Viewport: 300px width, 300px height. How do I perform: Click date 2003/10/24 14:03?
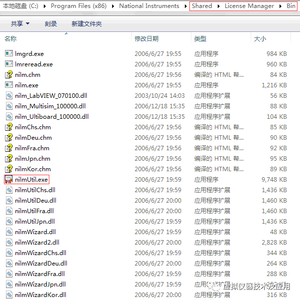[x=159, y=95]
